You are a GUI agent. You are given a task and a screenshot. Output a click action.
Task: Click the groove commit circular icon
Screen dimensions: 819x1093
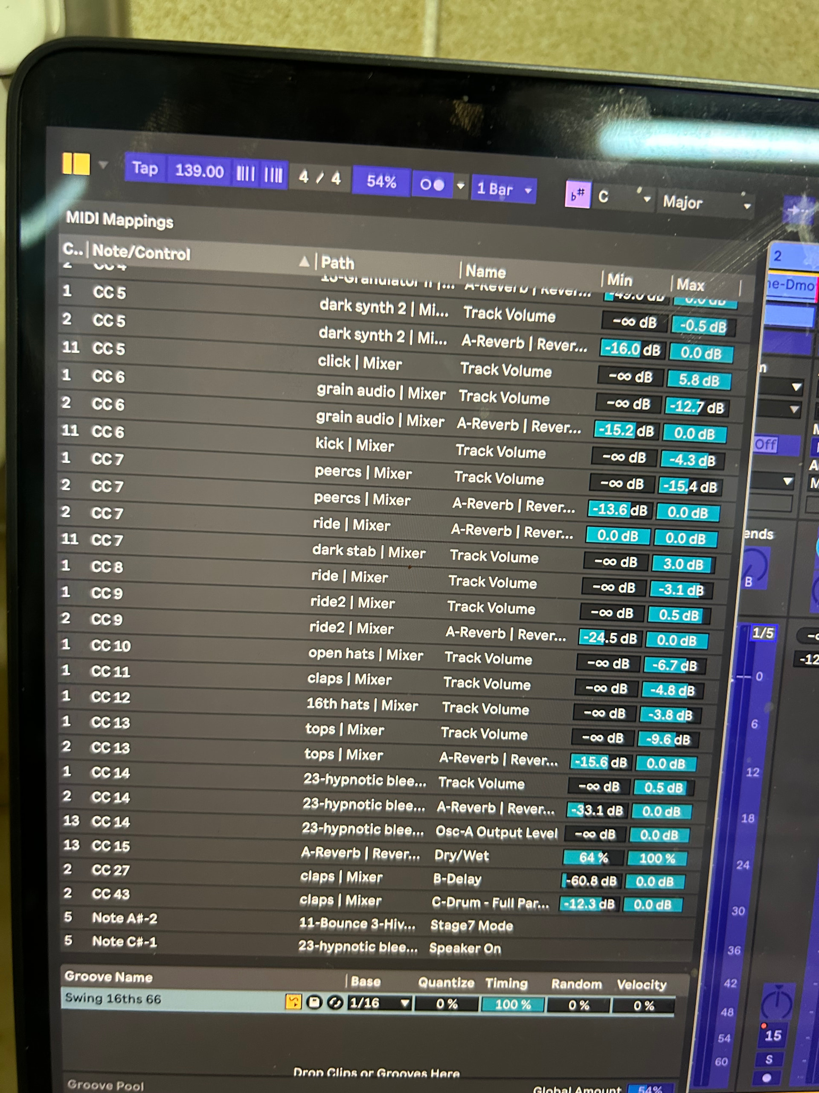click(335, 1002)
